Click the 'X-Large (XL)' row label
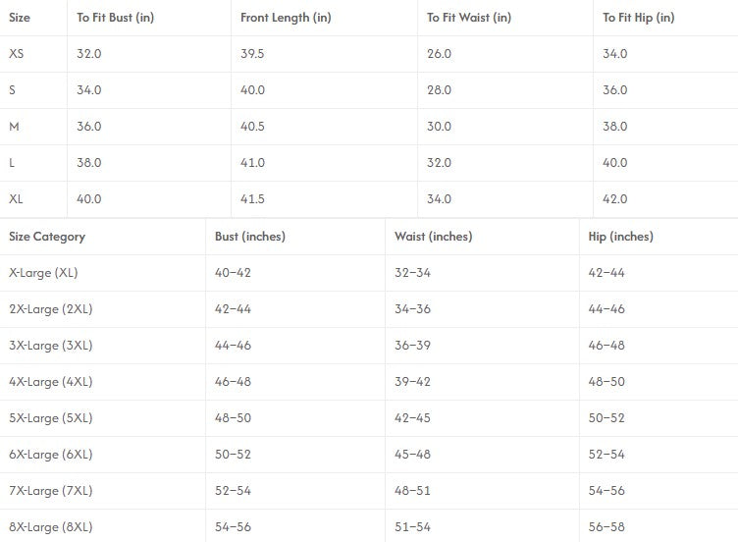Viewport: 738px width, 542px height. (43, 273)
